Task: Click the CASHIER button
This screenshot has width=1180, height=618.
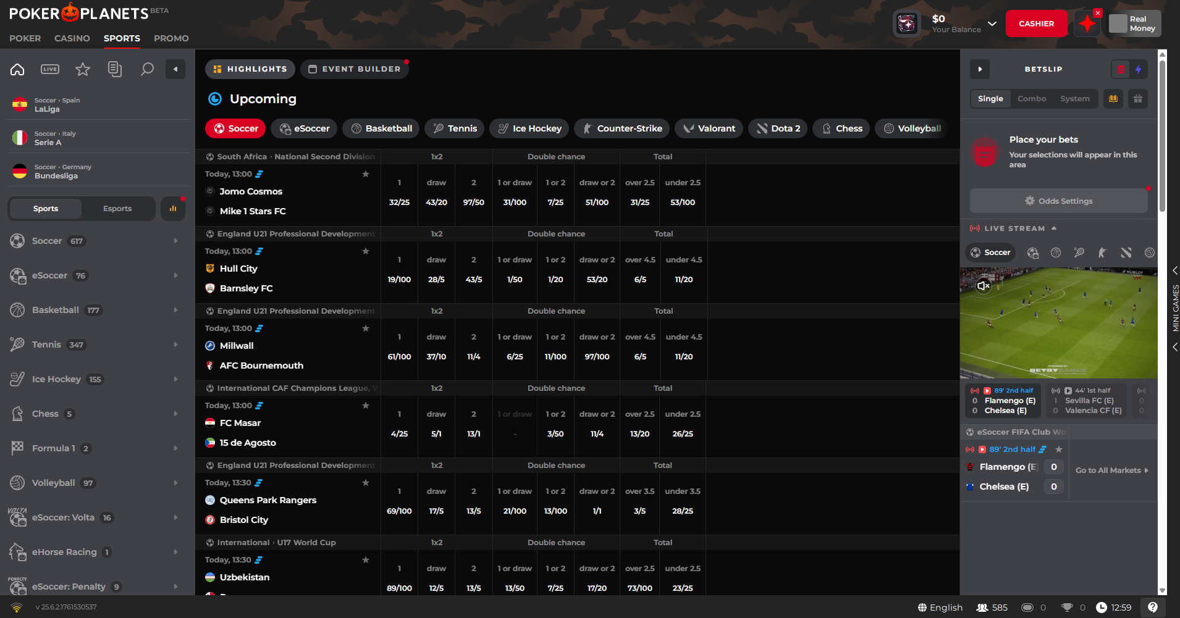Action: (x=1036, y=23)
